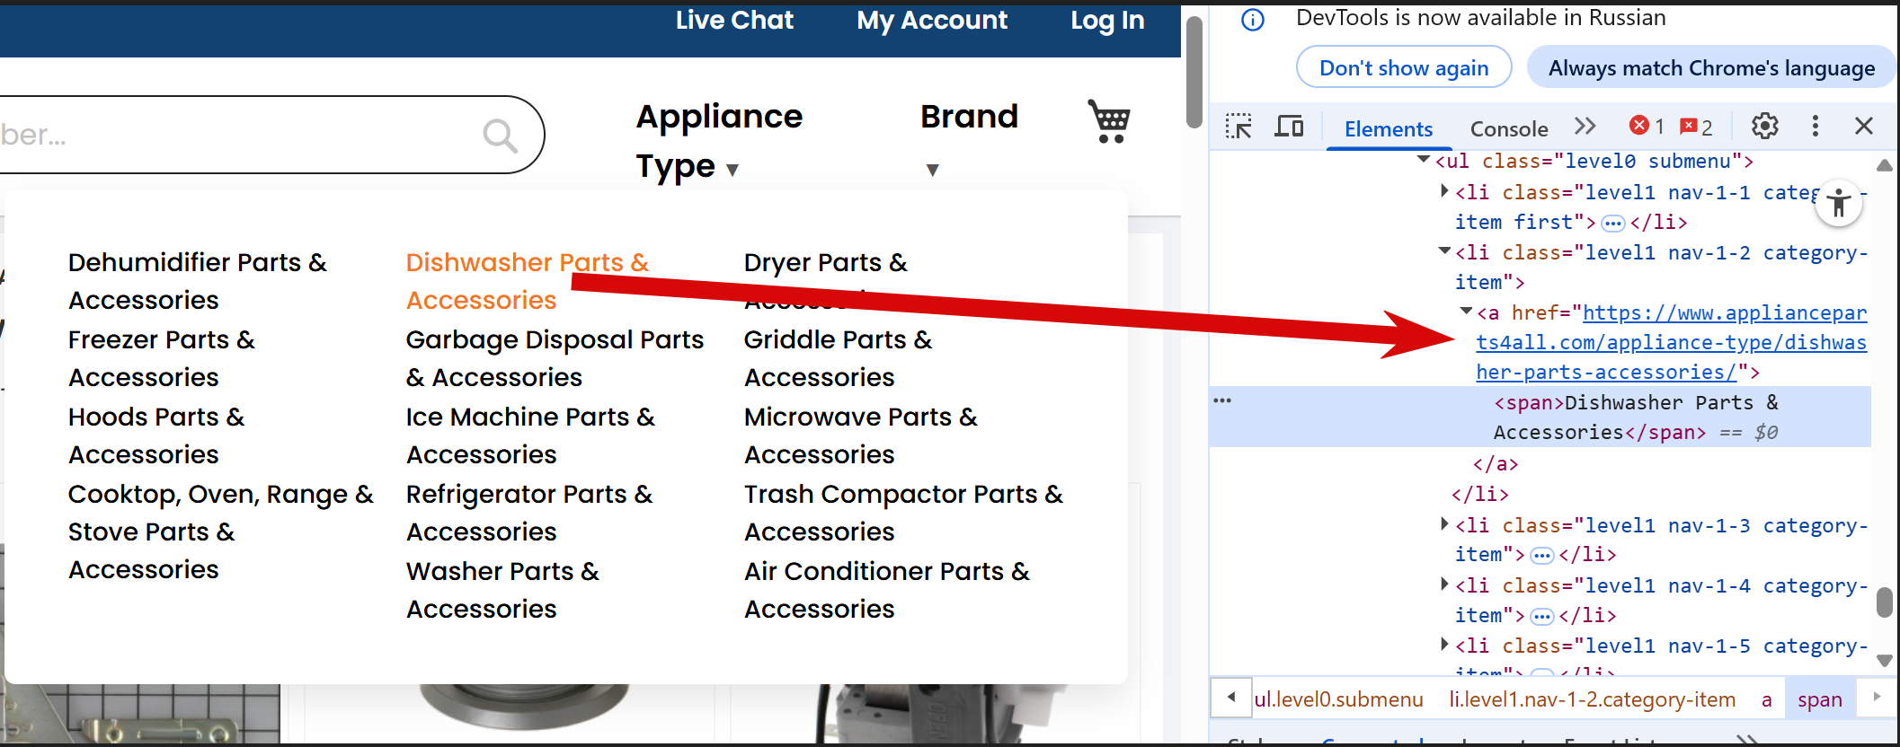
Task: Click the search magnifier icon
Action: point(500,136)
